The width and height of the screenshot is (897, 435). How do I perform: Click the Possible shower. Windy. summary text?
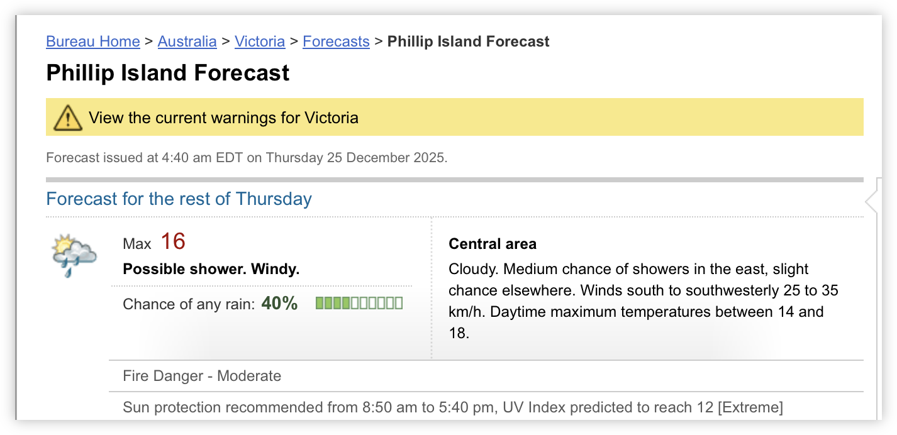coord(211,268)
